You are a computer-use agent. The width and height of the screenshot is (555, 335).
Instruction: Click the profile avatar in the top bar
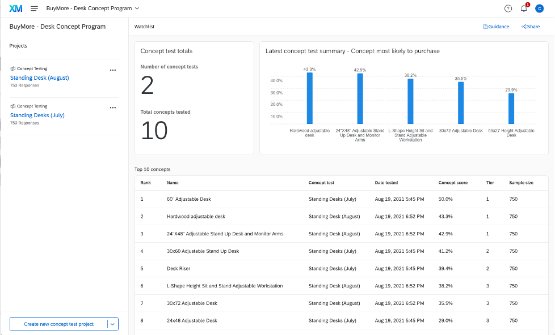(539, 8)
